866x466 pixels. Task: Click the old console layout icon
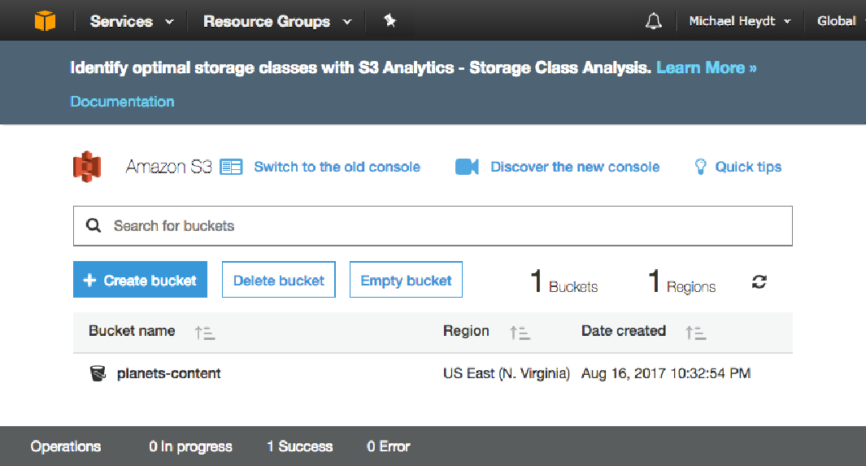coord(231,167)
